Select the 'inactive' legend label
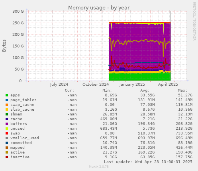The image size is (198, 171). click(x=20, y=157)
